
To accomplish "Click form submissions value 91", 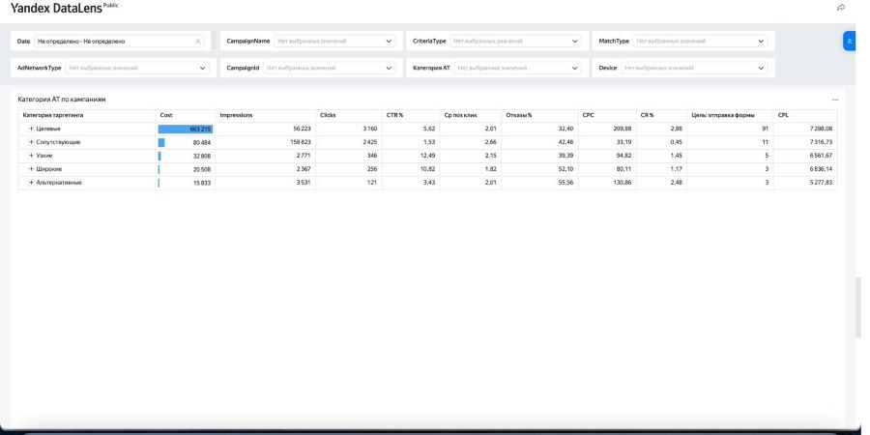I will (x=766, y=129).
